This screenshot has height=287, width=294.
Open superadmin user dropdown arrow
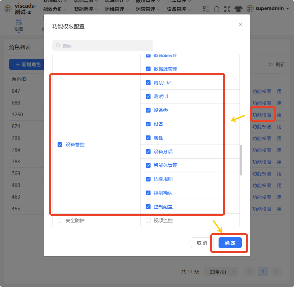point(288,9)
